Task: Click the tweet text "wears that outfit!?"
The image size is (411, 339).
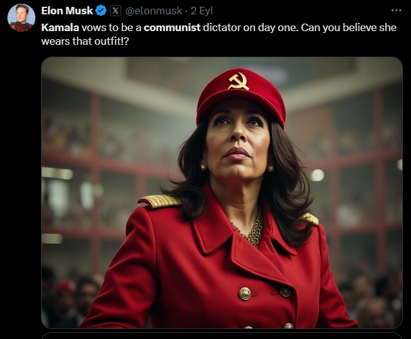Action: click(85, 41)
